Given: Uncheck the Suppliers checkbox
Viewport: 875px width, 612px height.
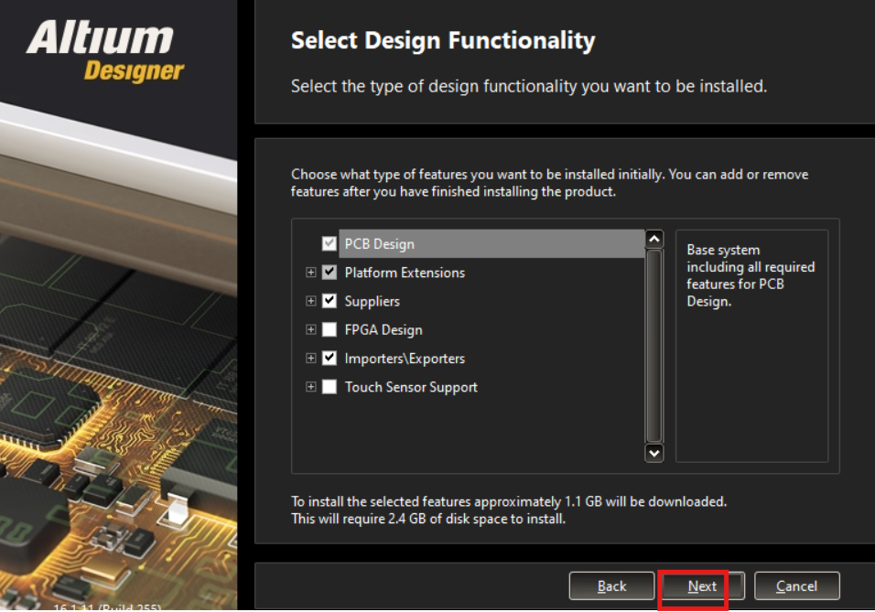Looking at the screenshot, I should [x=329, y=301].
